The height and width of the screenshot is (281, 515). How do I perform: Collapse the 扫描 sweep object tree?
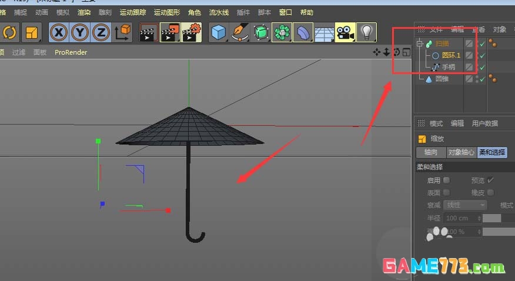pos(420,44)
